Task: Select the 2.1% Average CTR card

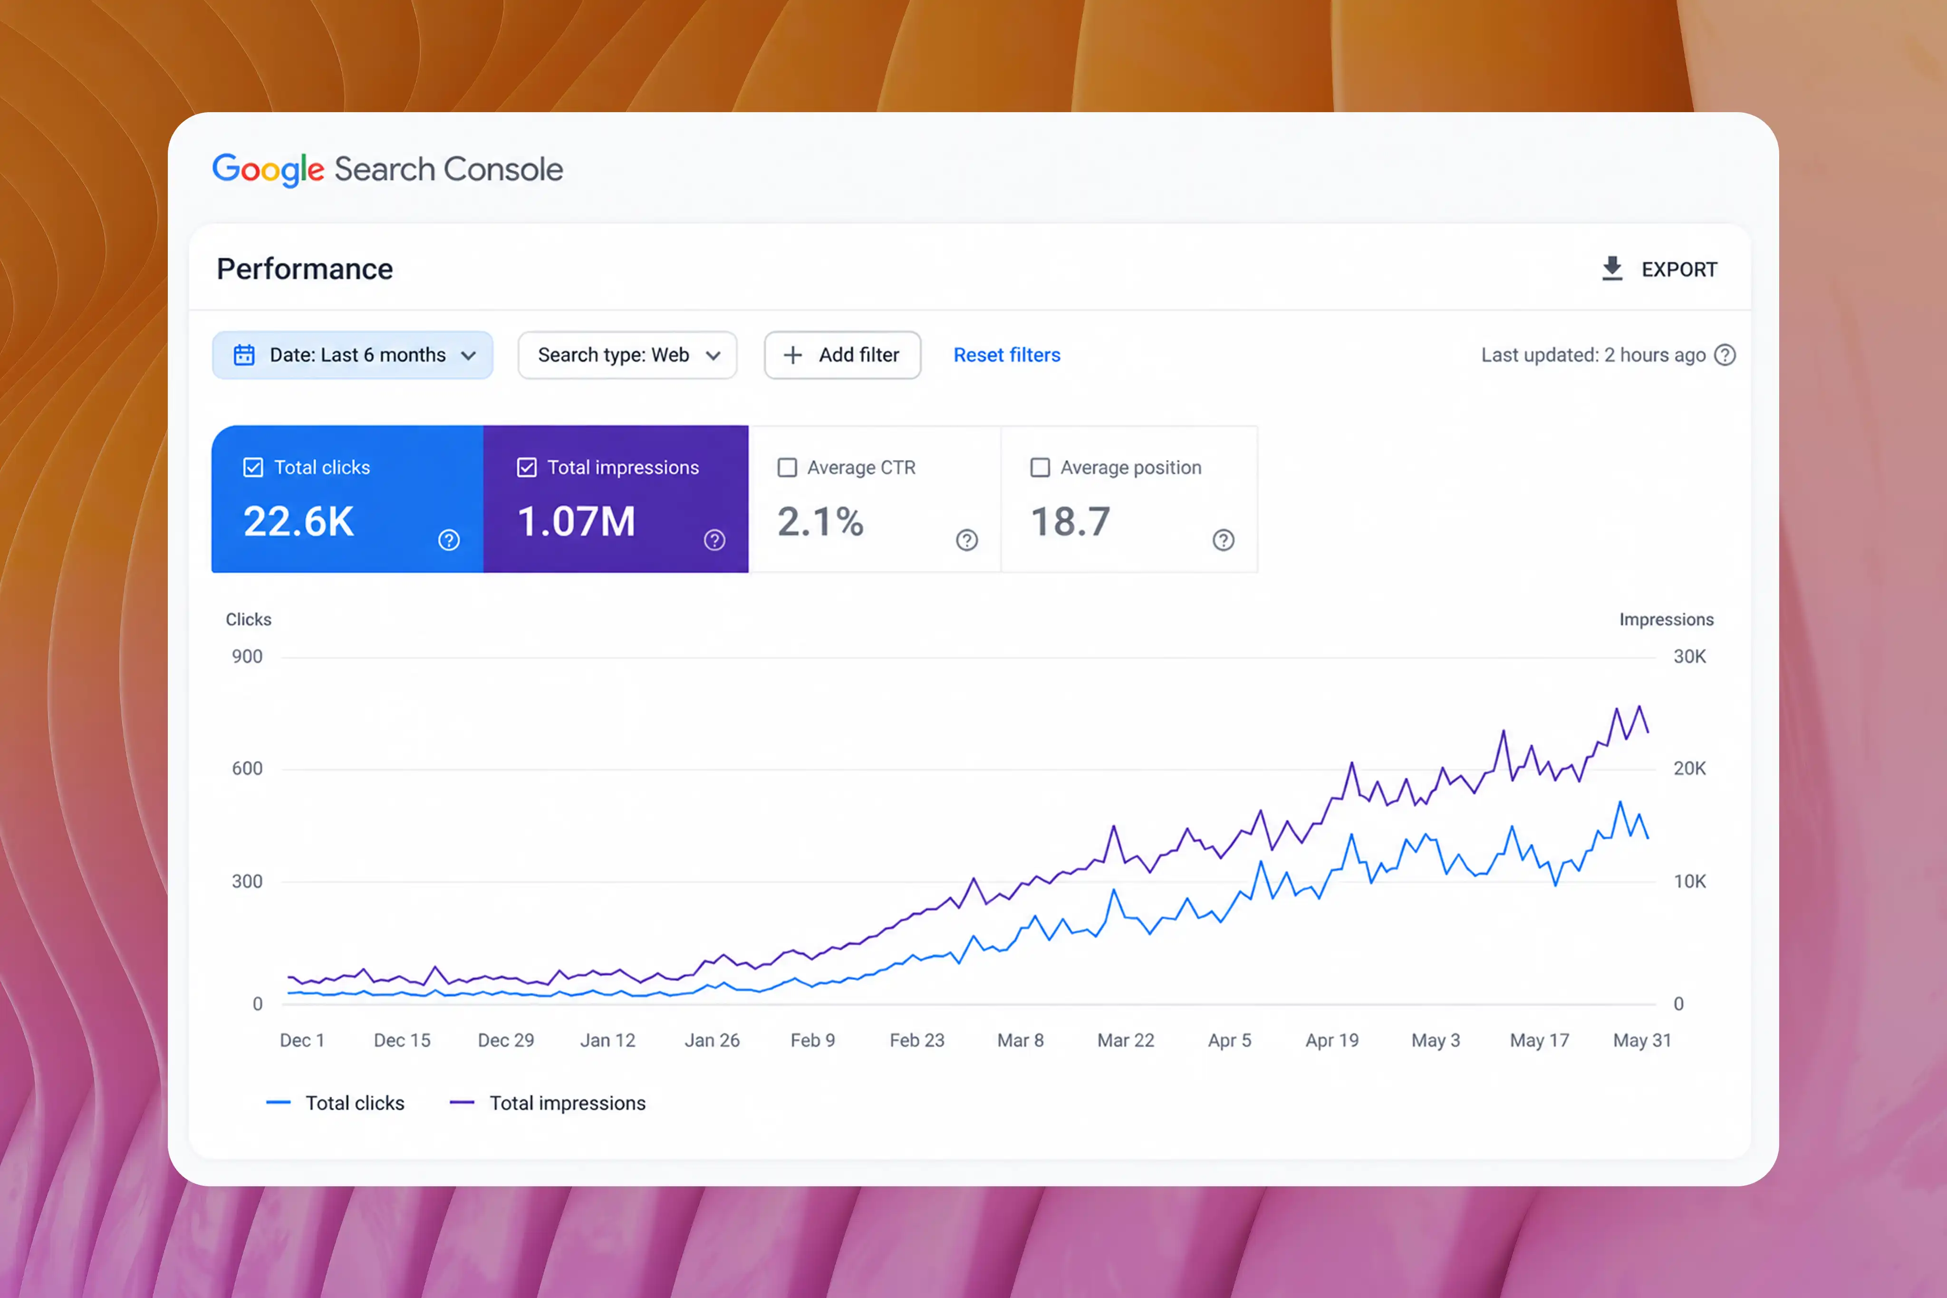Action: (875, 499)
